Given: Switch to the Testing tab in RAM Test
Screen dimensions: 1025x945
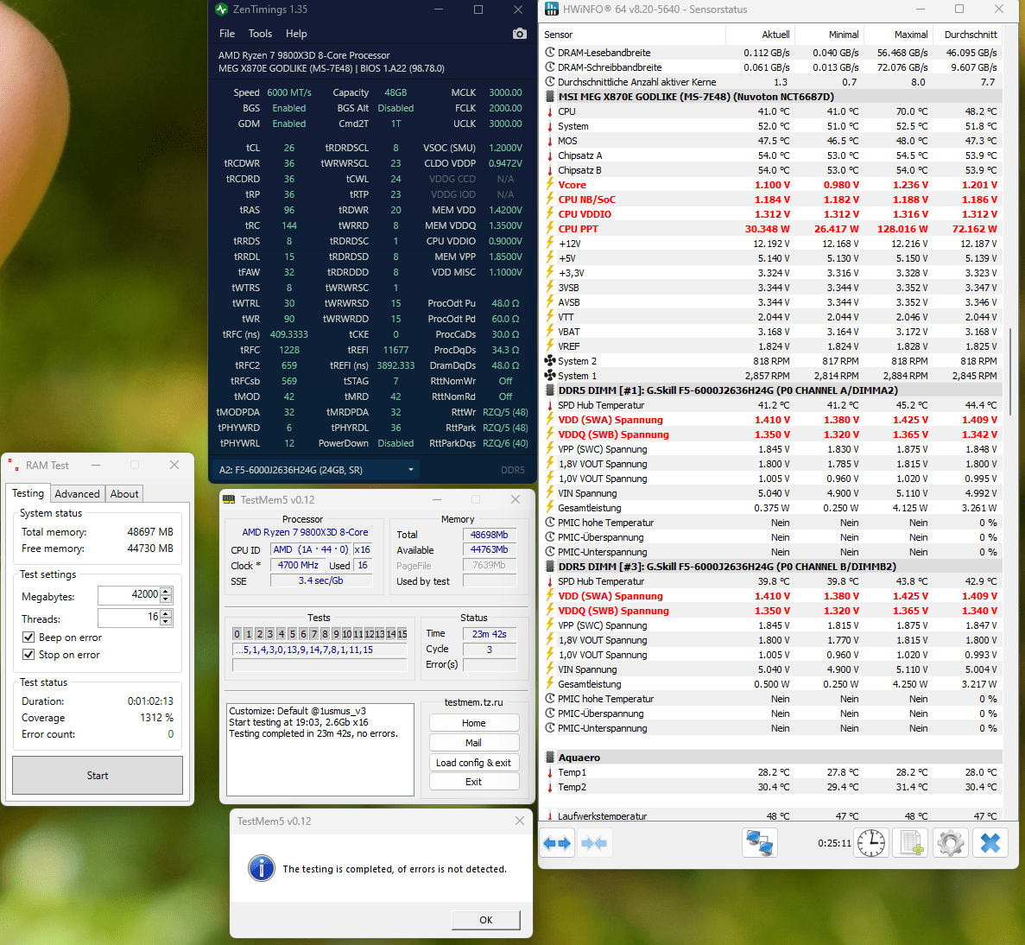Looking at the screenshot, I should click(x=28, y=493).
